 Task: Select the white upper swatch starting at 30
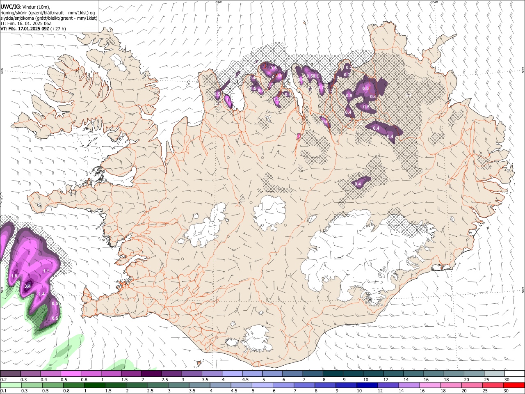515,374
